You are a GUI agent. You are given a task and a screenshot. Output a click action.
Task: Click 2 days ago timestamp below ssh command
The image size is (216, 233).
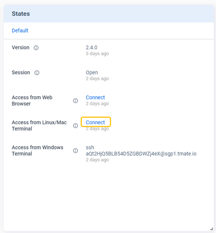(x=97, y=160)
